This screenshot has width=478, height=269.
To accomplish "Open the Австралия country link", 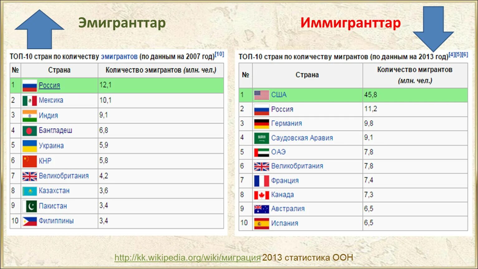I will 288,209.
